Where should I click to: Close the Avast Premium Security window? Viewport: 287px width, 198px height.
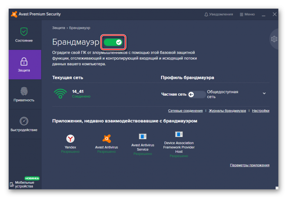tap(274, 14)
